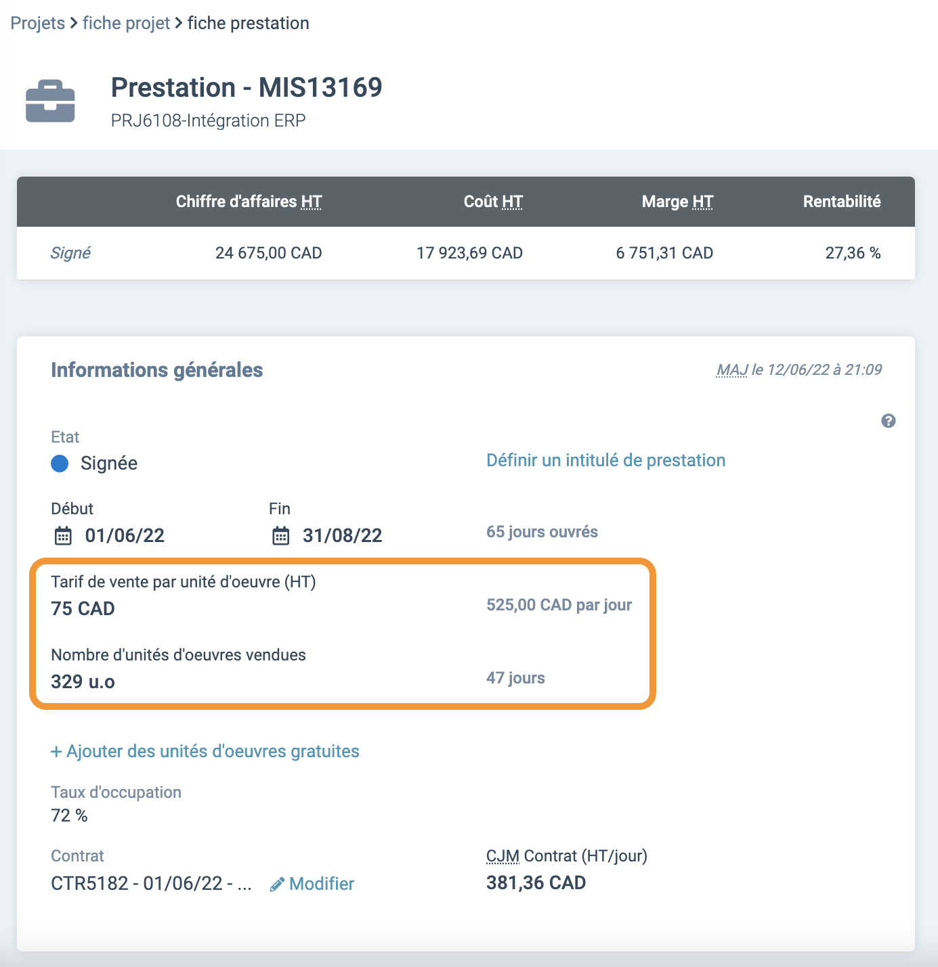Viewport: 938px width, 967px height.
Task: Open the help question mark icon
Action: [889, 421]
